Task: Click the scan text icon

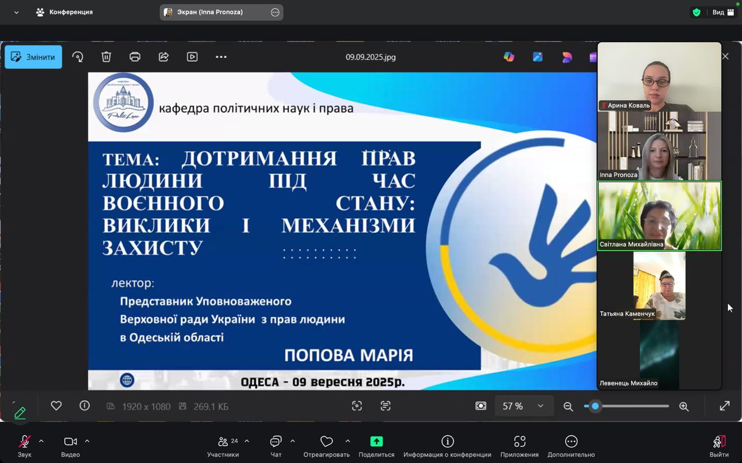Action: [x=385, y=406]
